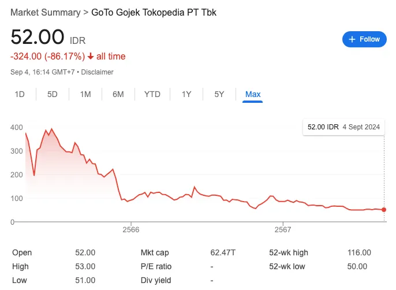Click the Mkt cap label

(x=155, y=252)
